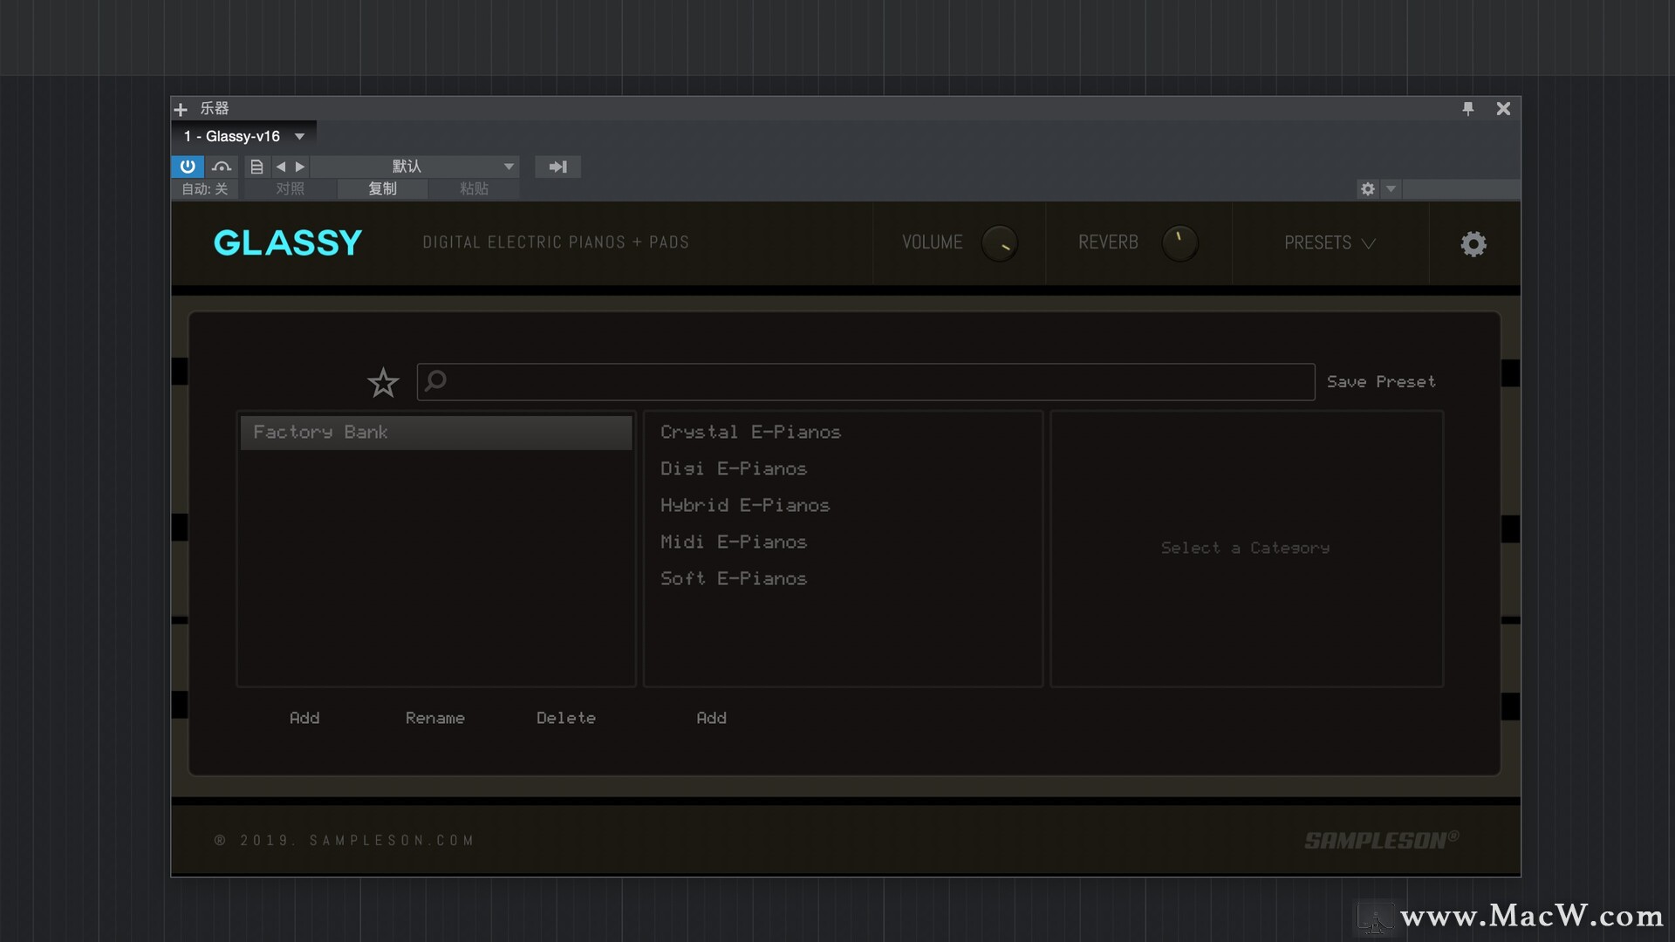1675x942 pixels.
Task: Expand the arrow beside host gear icon
Action: [1391, 188]
